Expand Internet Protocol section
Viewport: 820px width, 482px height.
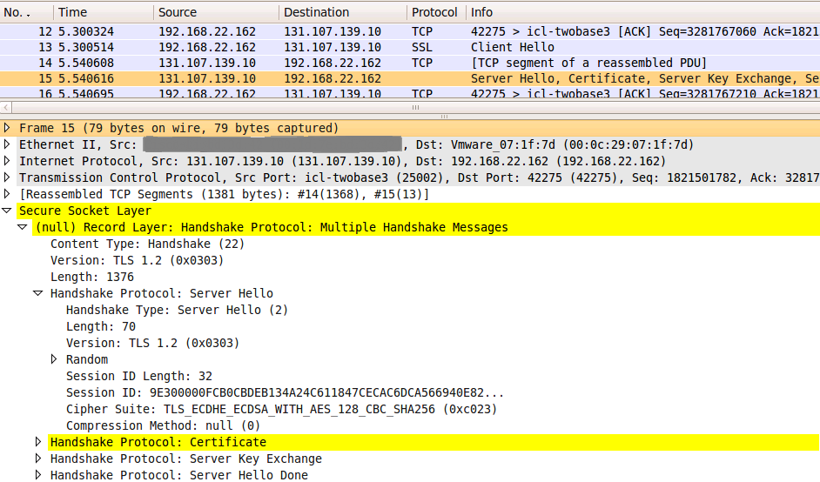7,161
